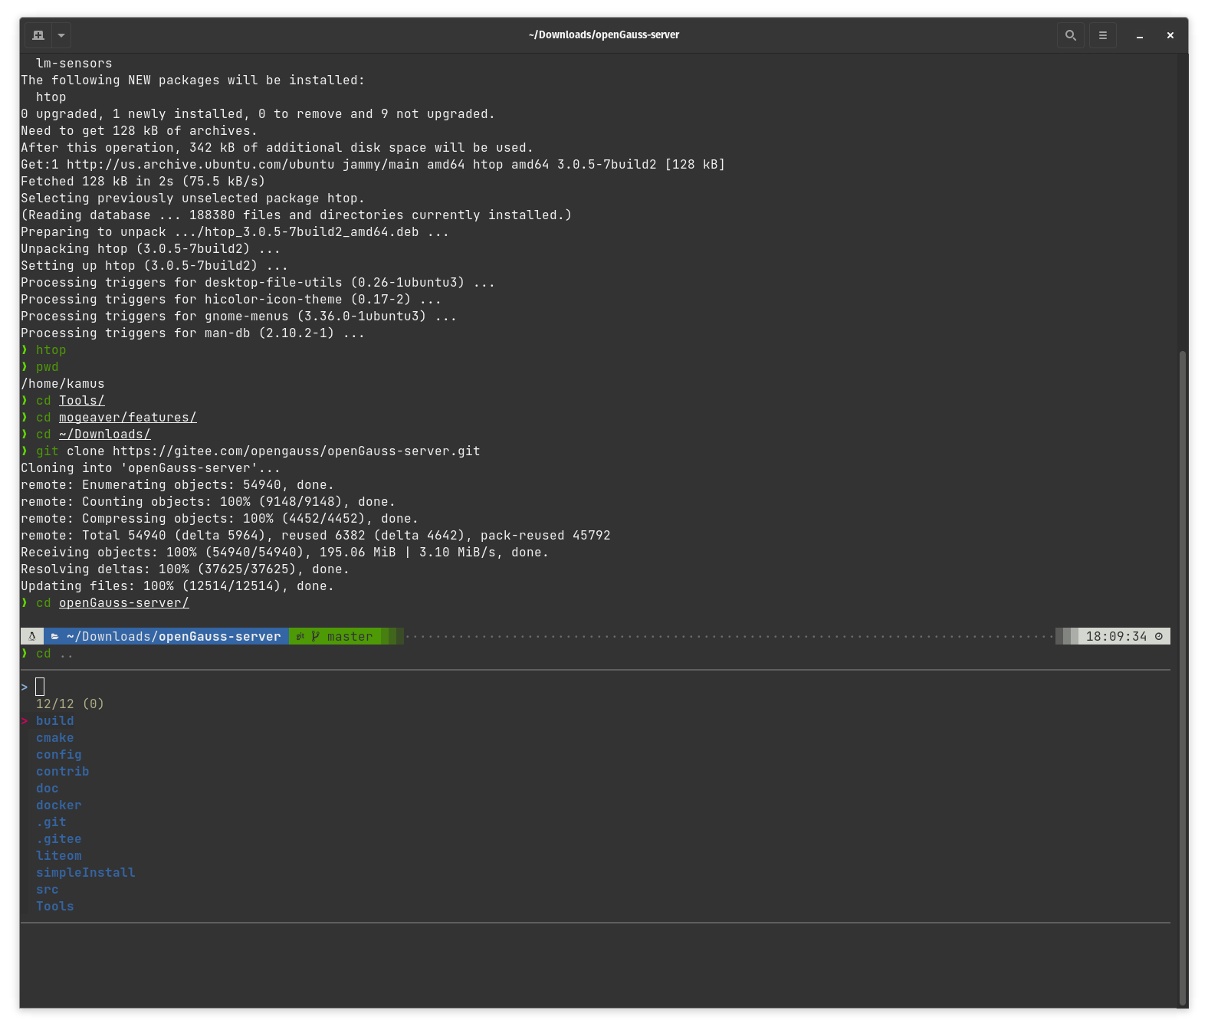
Task: Select the src directory entry
Action: point(48,890)
